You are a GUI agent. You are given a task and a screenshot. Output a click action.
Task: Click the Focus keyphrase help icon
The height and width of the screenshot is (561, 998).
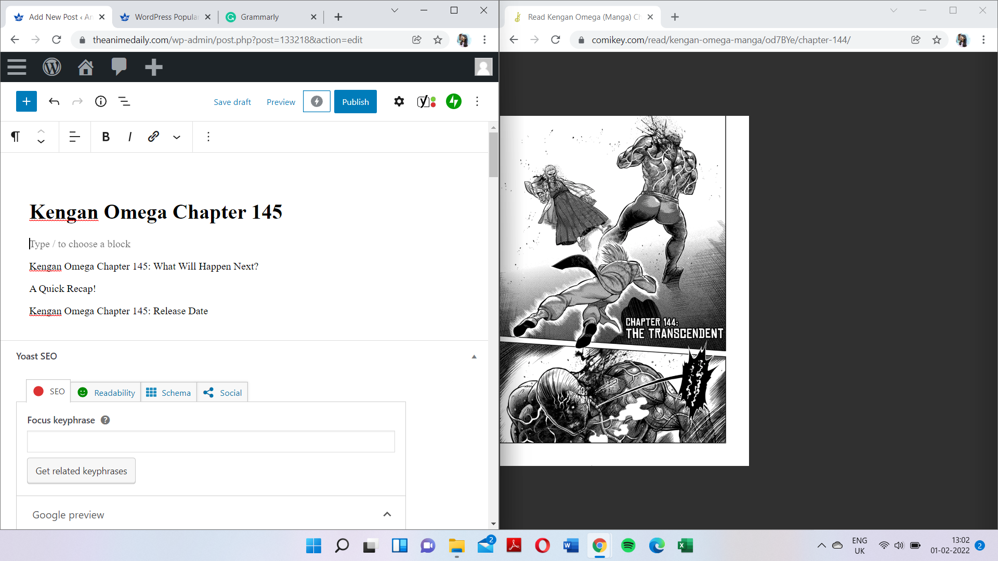[x=105, y=420]
